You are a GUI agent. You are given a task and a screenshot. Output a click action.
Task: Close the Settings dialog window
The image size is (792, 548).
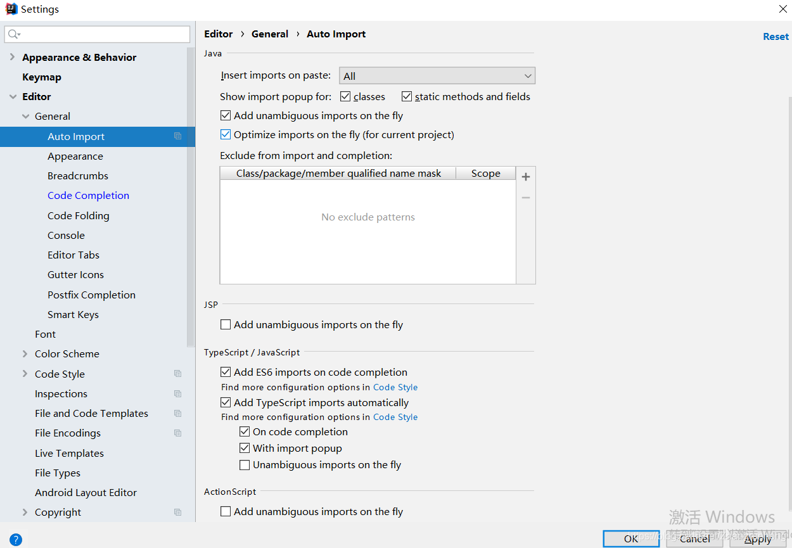point(783,9)
